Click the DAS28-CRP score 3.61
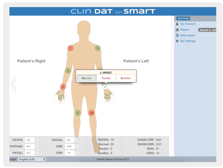Viewport: 223px width, 168px height. click(158, 140)
